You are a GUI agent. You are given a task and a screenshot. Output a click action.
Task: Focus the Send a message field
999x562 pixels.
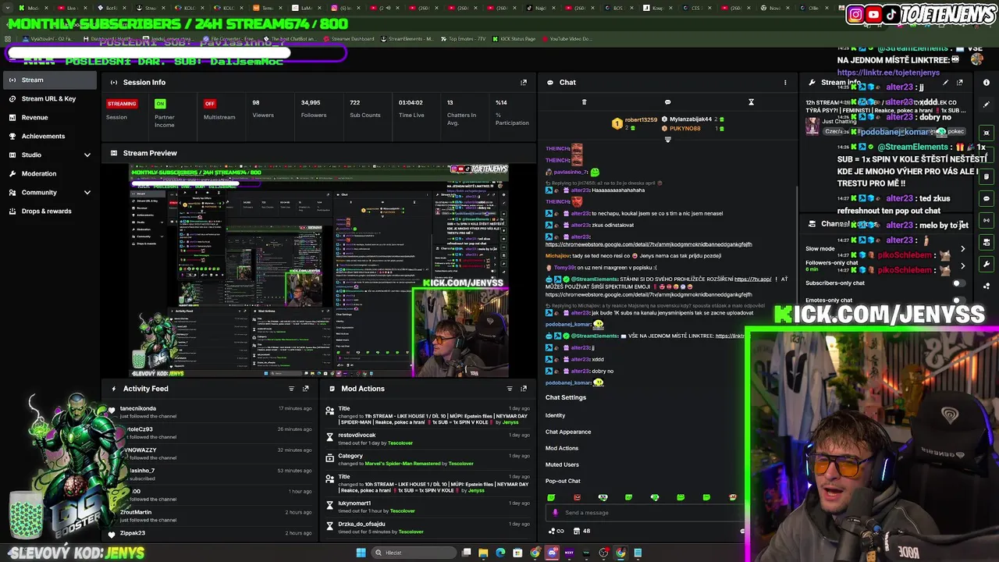[x=646, y=513]
